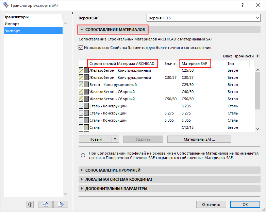Open the Материалы SAF... dialog button
Viewport: 266px width, 212px height.
point(199,139)
